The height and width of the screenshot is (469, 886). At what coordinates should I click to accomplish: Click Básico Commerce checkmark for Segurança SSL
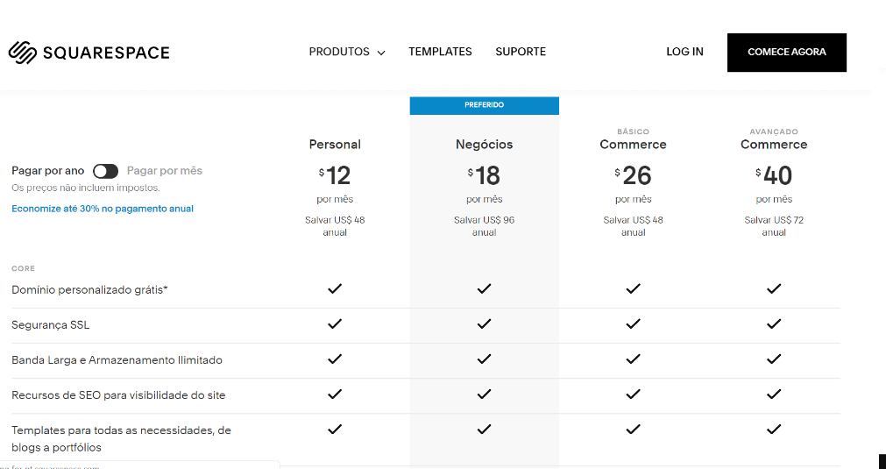[x=633, y=323]
